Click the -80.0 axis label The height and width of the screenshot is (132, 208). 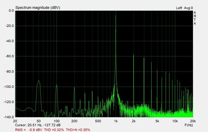coord(10,71)
